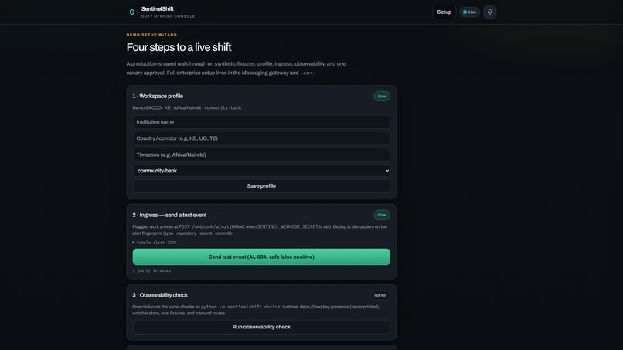This screenshot has height=350, width=623.
Task: Click '2 · Ingress — send a test event' heading
Action: (x=169, y=215)
